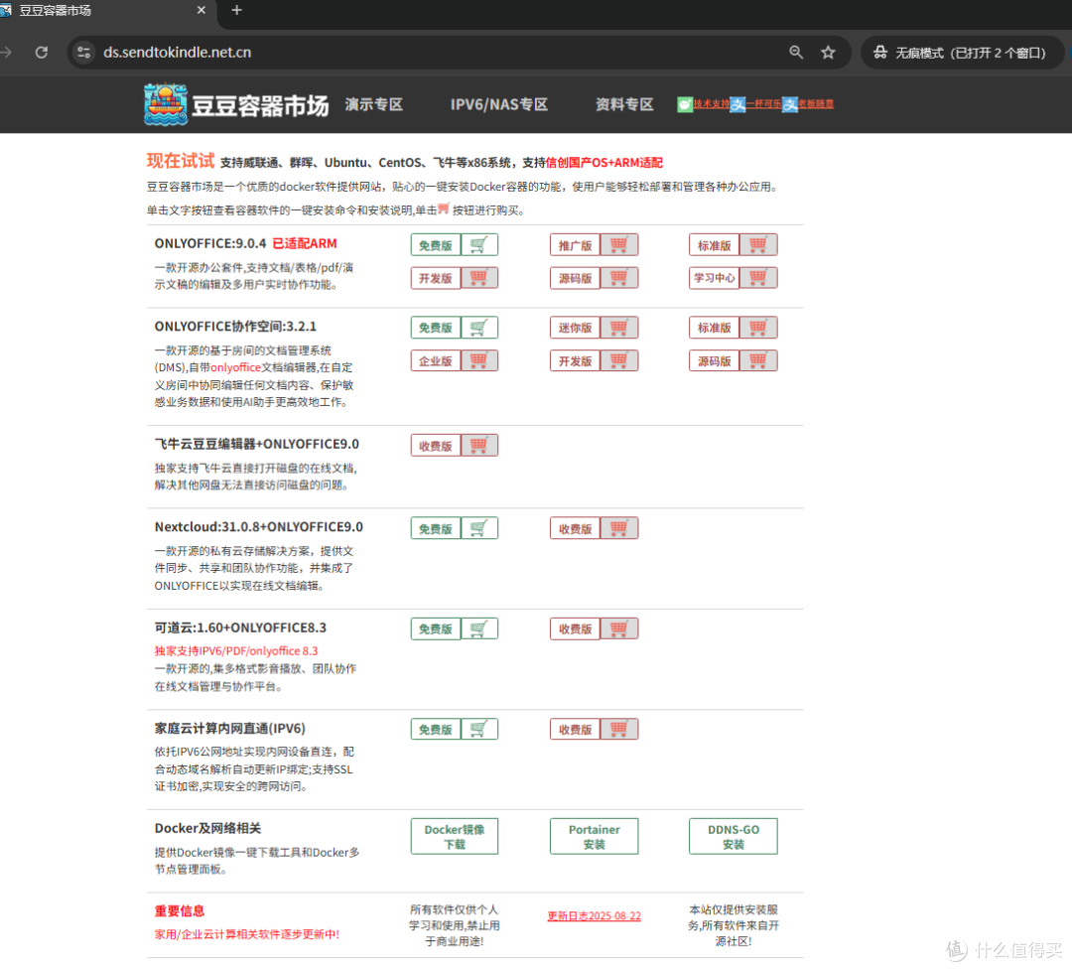Click ONLYOFFICE 9.0.4 源码版 text button

(x=575, y=278)
